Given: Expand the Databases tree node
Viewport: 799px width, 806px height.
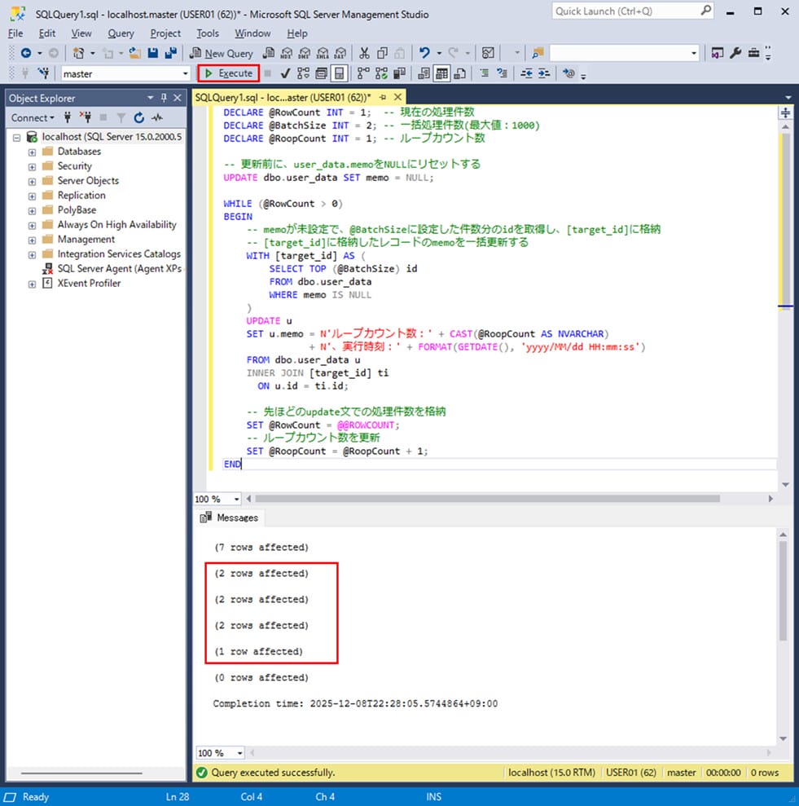Looking at the screenshot, I should 32,152.
